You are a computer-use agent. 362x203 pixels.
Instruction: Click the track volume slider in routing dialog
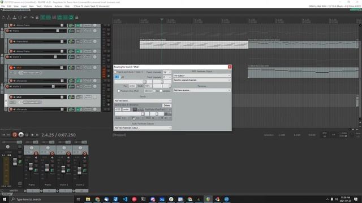tap(133, 82)
